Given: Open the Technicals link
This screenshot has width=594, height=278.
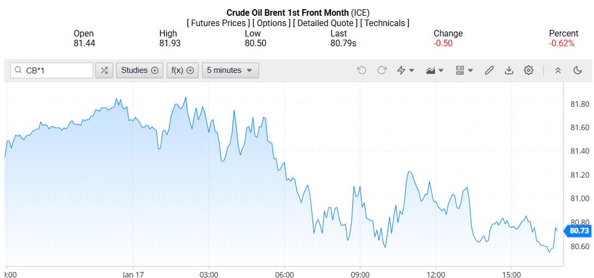Looking at the screenshot, I should 385,23.
